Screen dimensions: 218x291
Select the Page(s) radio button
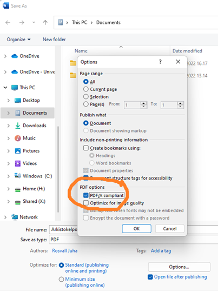tap(85, 104)
